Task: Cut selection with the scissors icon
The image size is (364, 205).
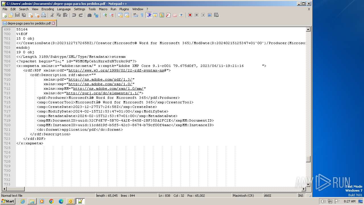Action: [x=52, y=15]
